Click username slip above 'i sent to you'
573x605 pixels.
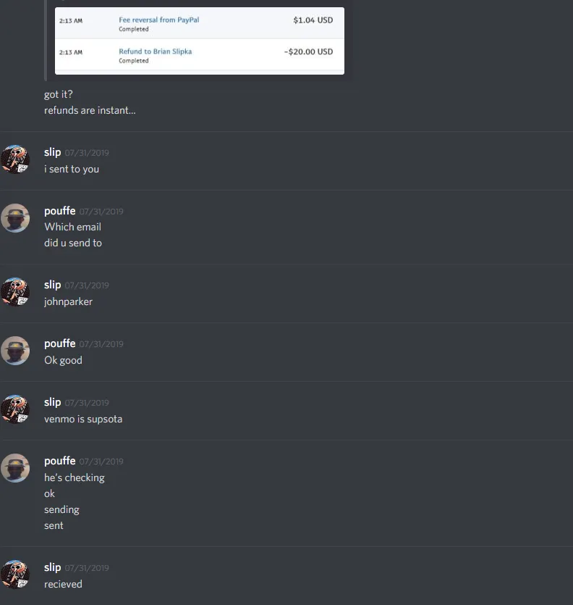point(52,152)
